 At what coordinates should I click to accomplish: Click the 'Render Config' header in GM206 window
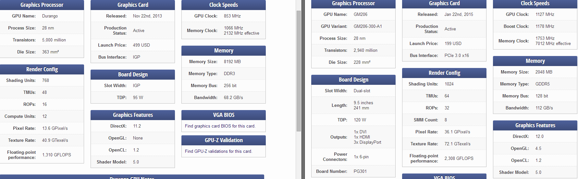[444, 73]
